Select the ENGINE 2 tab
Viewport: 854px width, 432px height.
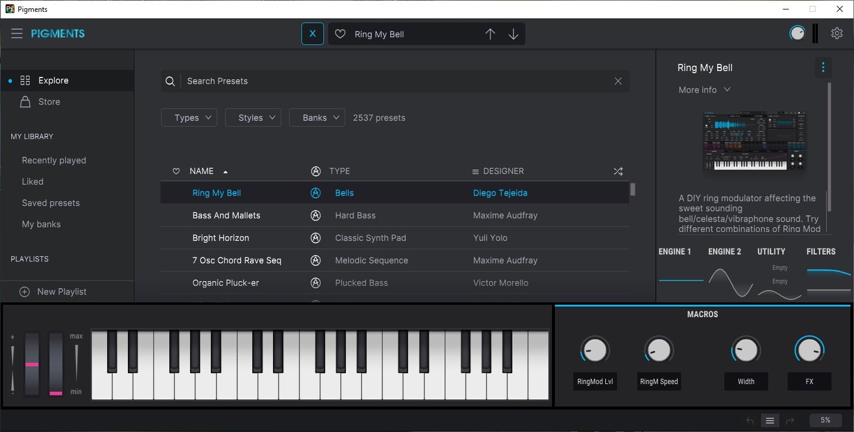724,252
